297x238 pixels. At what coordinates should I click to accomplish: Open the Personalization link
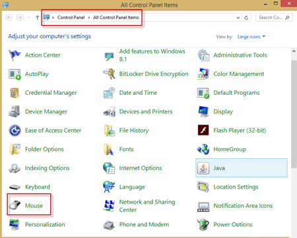coord(45,224)
